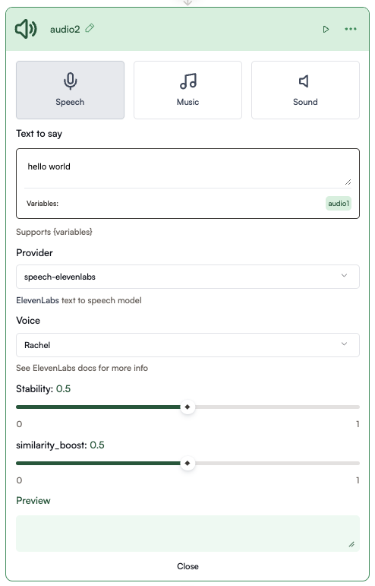Click the text area resize handle
The height and width of the screenshot is (586, 375).
pos(348,182)
